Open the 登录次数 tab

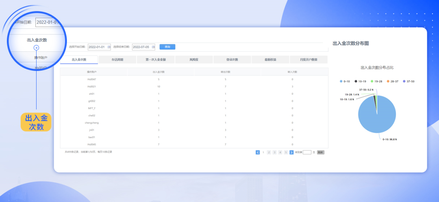pos(232,60)
